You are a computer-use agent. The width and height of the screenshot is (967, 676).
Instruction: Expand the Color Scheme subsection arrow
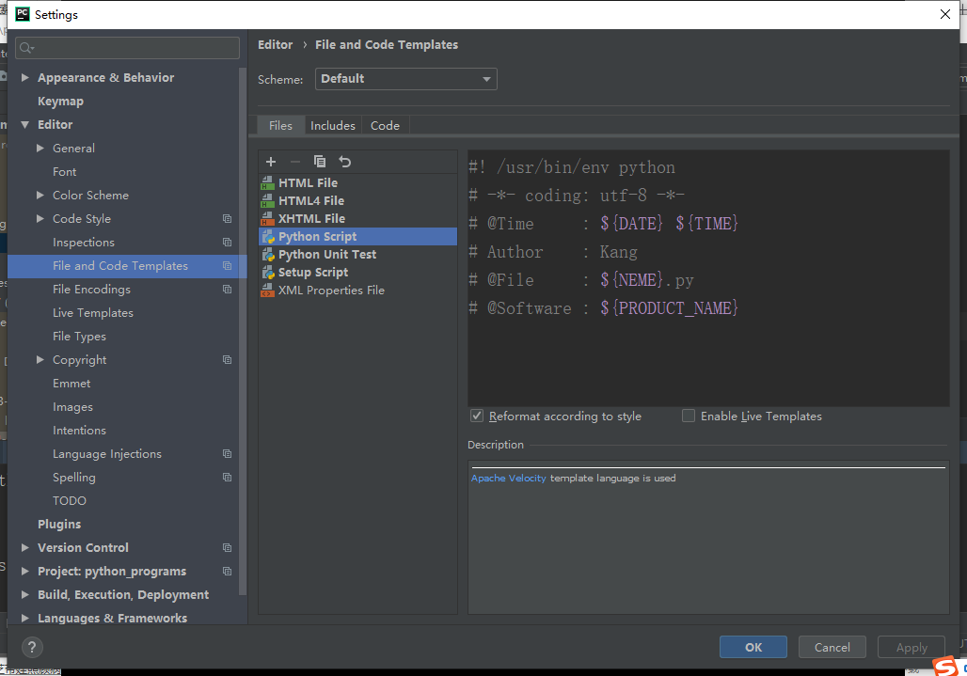[x=40, y=196]
